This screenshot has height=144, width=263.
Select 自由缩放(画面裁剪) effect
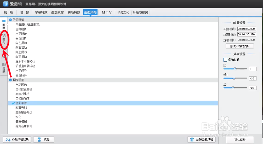tap(28, 24)
